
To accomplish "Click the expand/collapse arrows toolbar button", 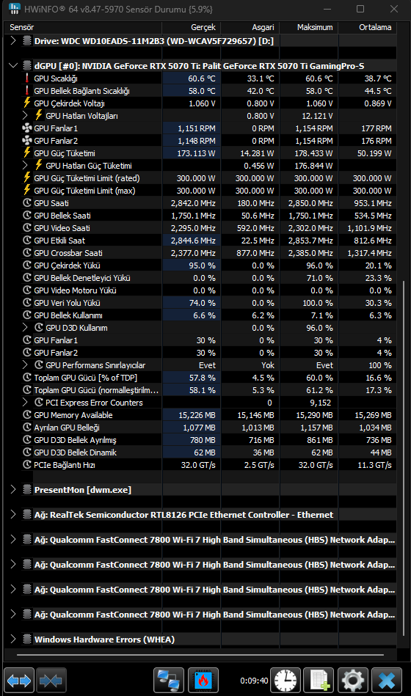I will (19, 680).
